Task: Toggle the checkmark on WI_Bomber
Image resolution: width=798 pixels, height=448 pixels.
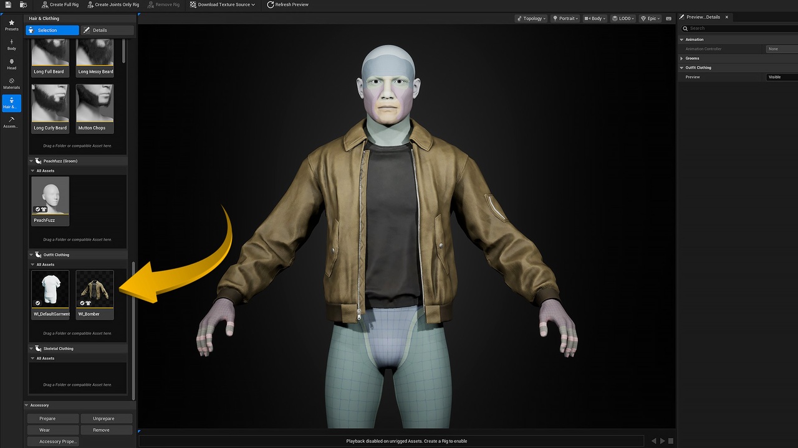Action: 82,303
